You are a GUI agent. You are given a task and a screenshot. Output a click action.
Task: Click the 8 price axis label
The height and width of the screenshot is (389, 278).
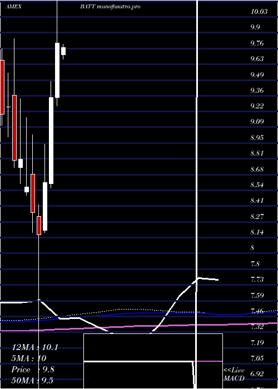[x=252, y=248]
